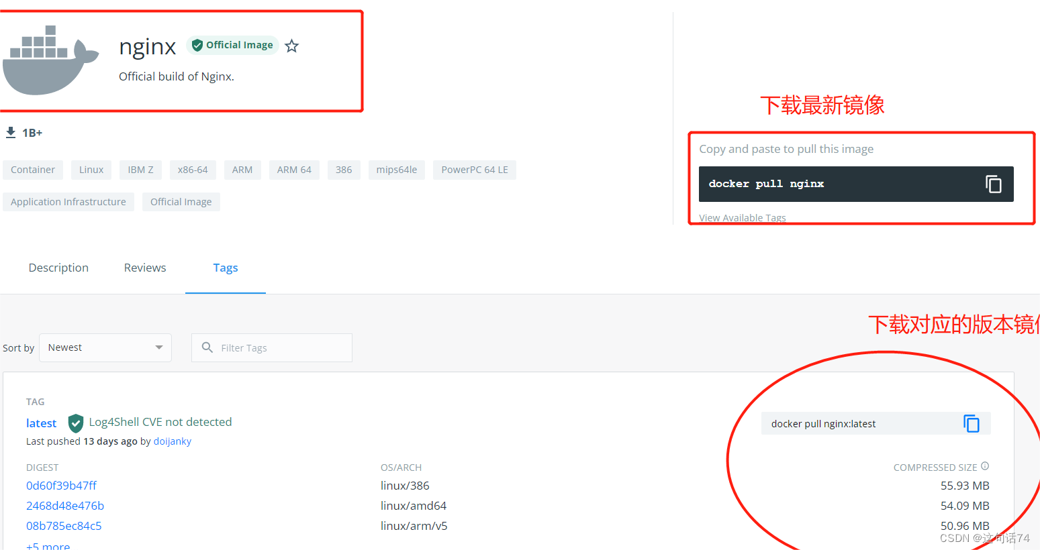Click the search icon in Filter Tags

pos(207,347)
